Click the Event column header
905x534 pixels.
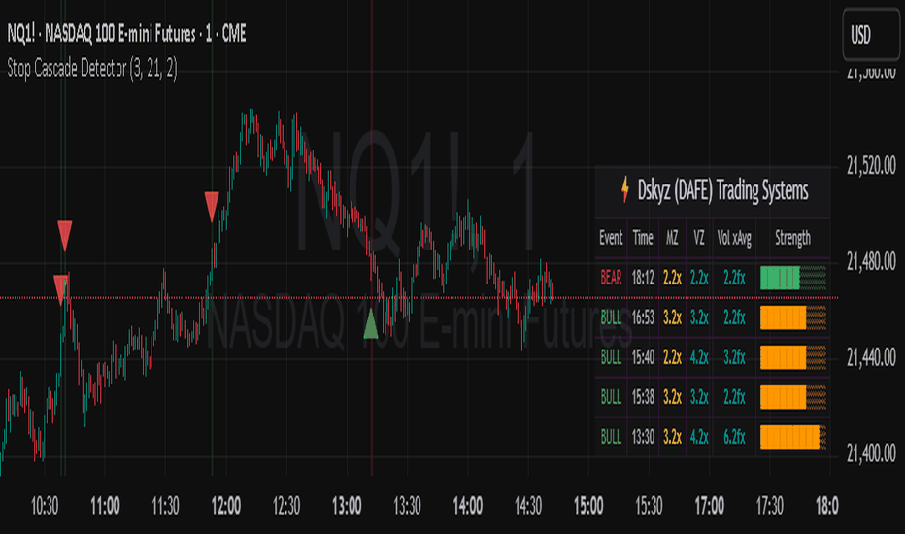pyautogui.click(x=611, y=238)
